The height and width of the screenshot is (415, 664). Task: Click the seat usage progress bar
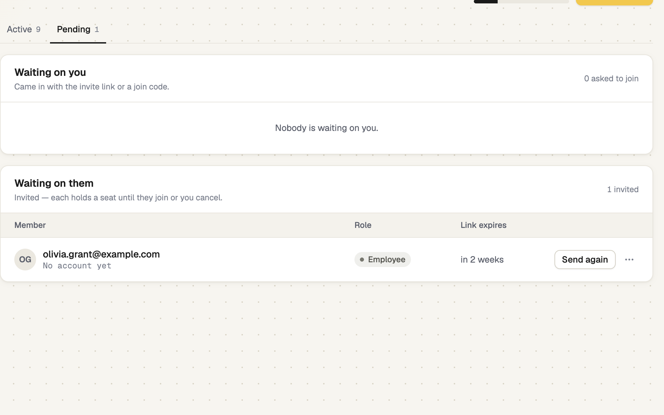tap(521, 1)
